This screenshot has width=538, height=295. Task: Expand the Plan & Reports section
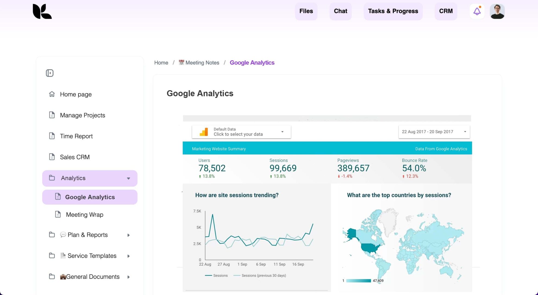coord(129,235)
